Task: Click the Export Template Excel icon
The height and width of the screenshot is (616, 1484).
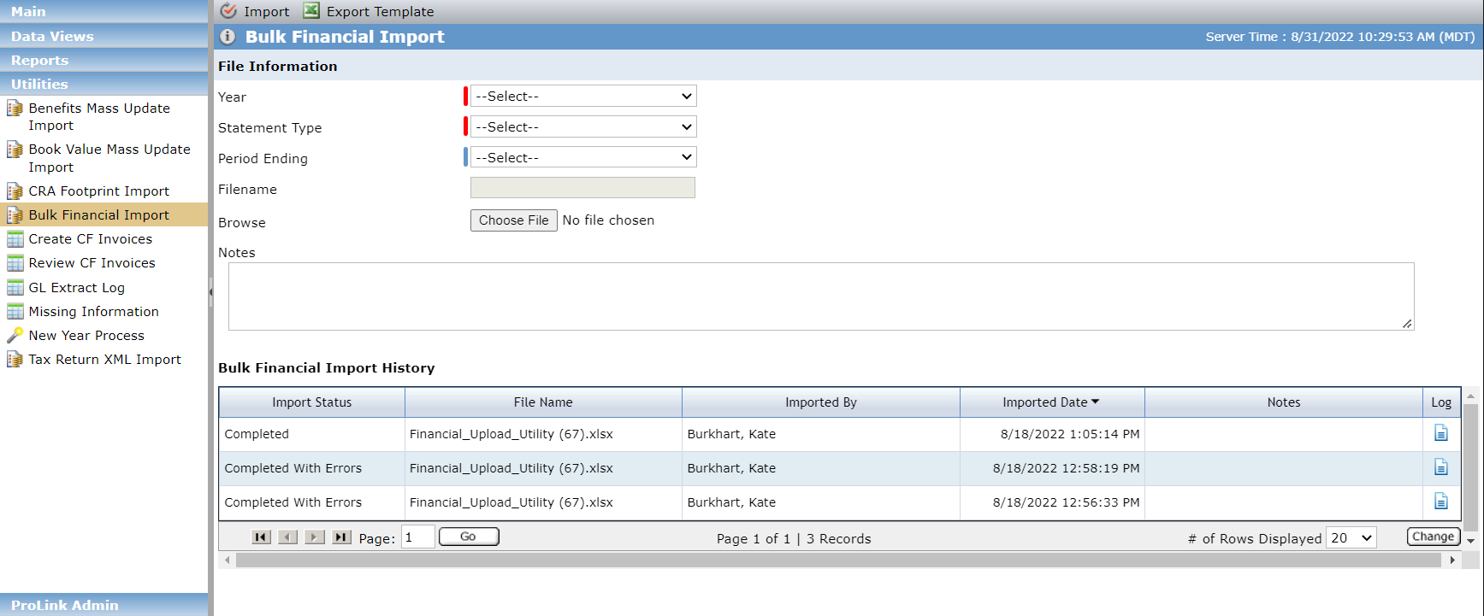Action: point(311,11)
